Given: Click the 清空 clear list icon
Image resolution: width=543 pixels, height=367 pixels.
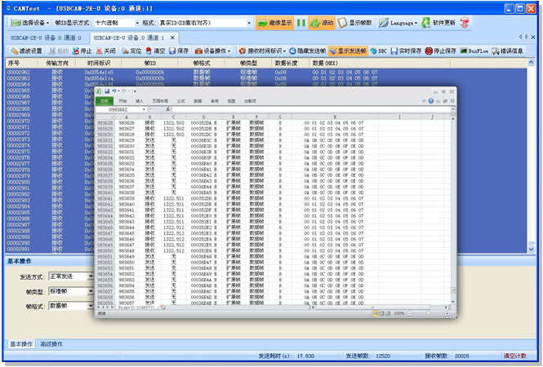Looking at the screenshot, I should tap(154, 51).
